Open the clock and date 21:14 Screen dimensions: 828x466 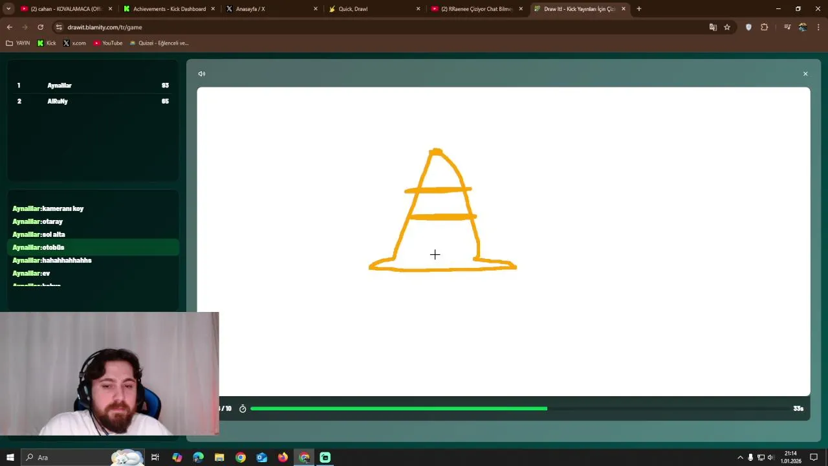[790, 458]
